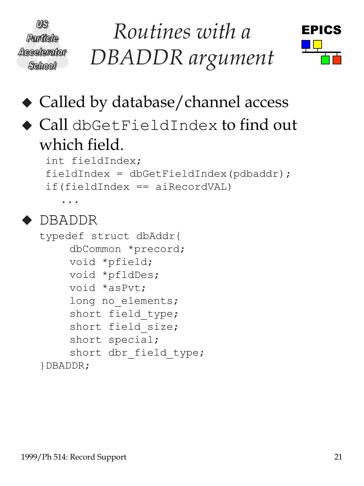
Task: Click the first diamond bullet near Called
Action: click(x=27, y=103)
